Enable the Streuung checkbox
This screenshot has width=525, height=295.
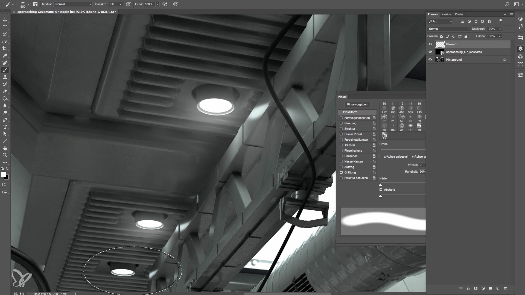pos(341,123)
